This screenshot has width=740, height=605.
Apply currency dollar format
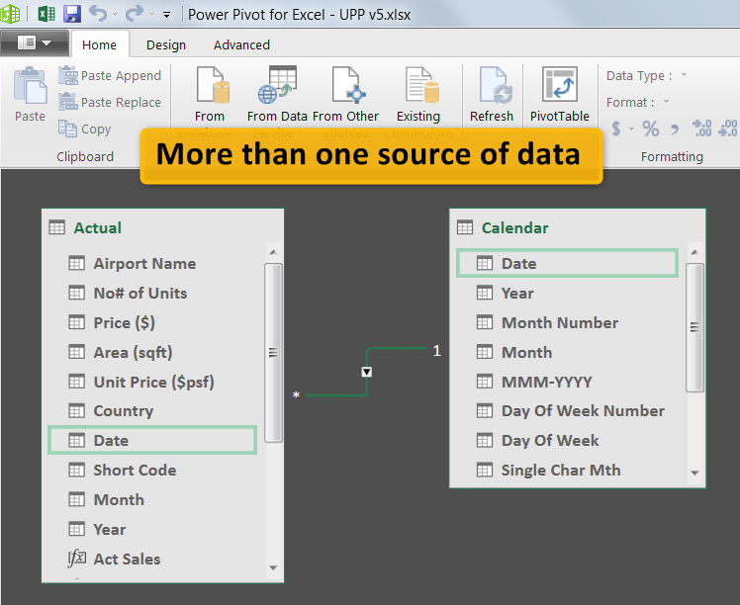[x=616, y=129]
